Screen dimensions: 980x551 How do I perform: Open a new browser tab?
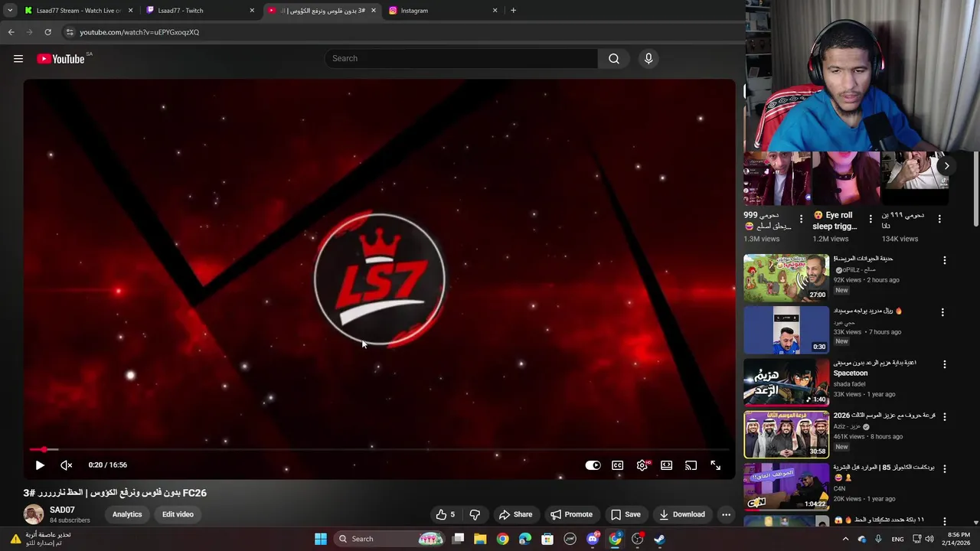pos(513,11)
